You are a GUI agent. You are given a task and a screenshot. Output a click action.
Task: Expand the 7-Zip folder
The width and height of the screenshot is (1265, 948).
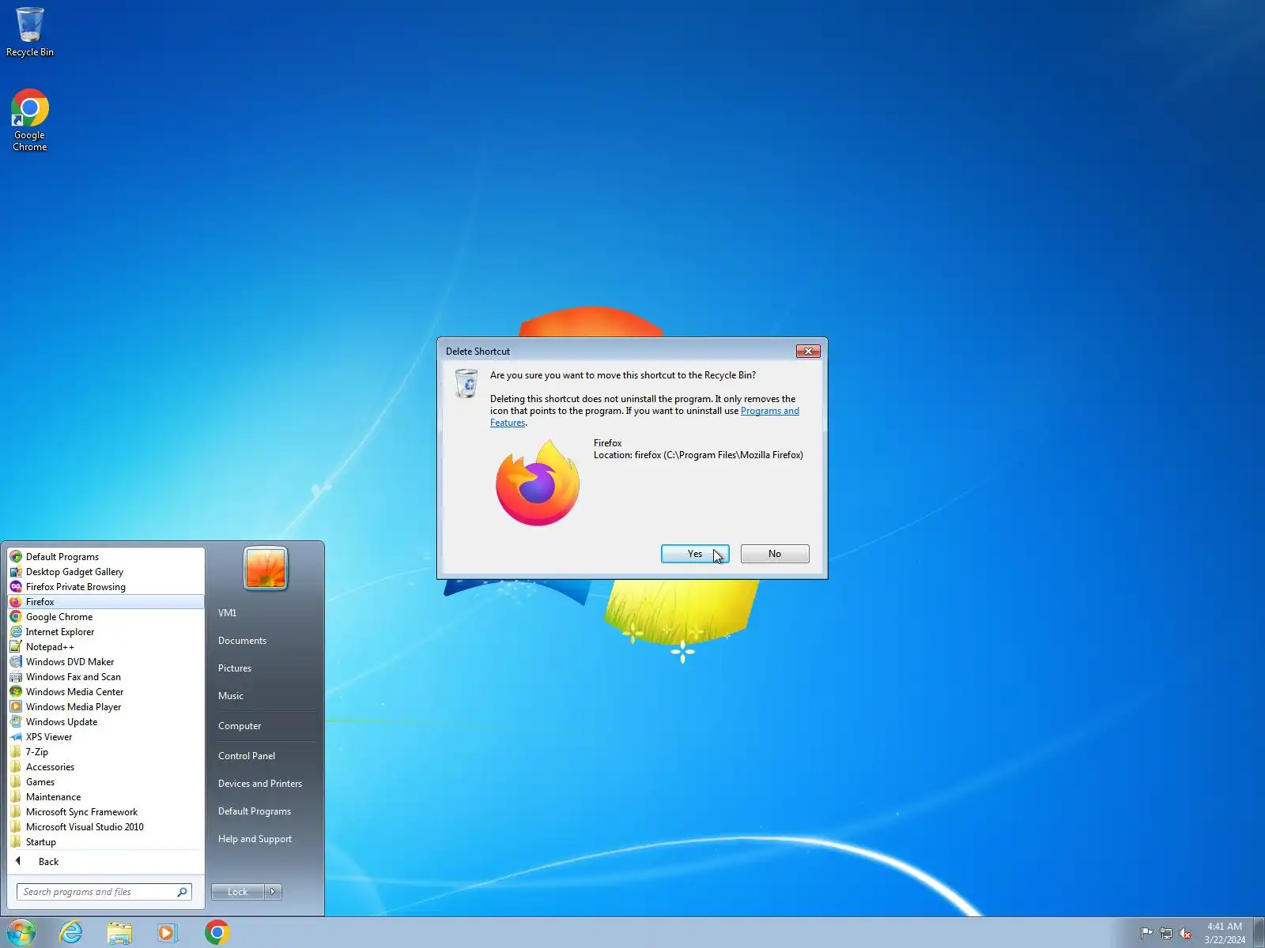[x=106, y=752]
